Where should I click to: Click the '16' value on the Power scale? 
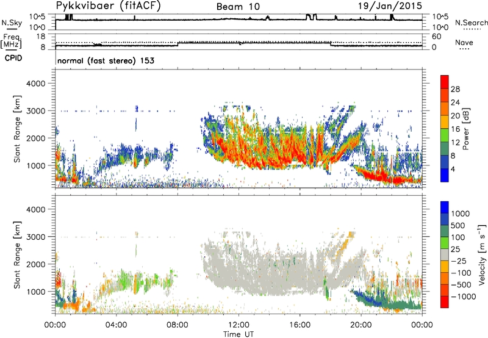455,129
